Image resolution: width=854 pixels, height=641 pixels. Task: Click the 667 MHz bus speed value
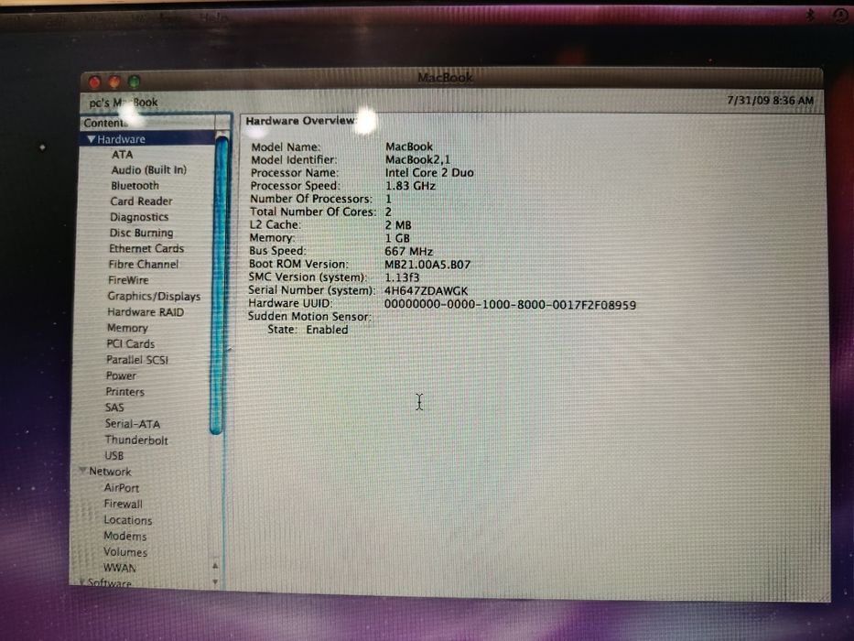coord(408,252)
